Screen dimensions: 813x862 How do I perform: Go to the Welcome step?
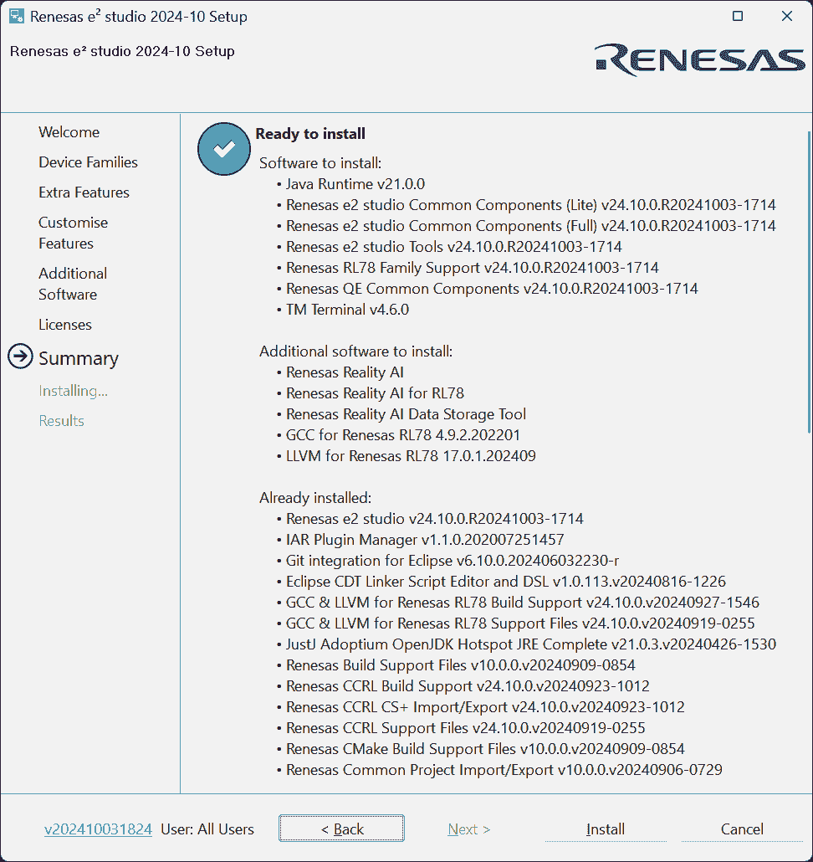tap(69, 132)
